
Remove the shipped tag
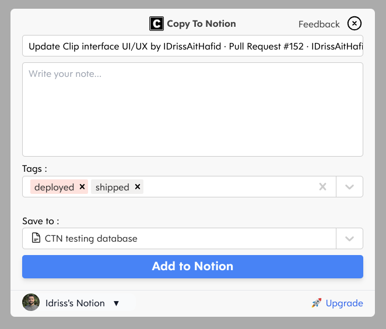[x=138, y=187]
